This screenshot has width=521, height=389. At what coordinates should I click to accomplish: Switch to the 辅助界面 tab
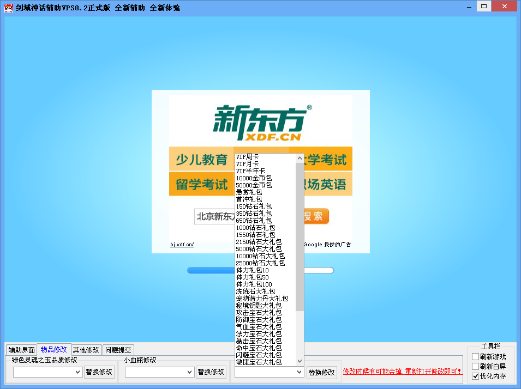(22, 350)
